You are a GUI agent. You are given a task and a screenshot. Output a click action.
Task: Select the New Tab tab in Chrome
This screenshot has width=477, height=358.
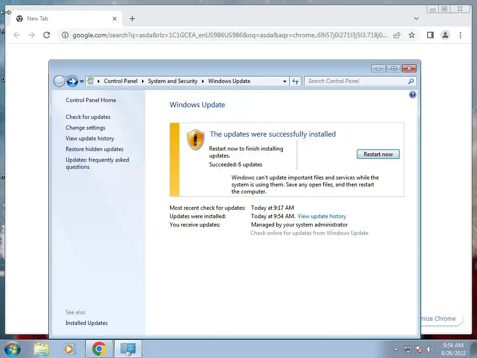tap(66, 19)
